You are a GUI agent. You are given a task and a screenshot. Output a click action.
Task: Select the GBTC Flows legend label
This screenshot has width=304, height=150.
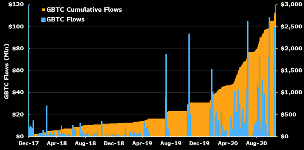pos(65,19)
